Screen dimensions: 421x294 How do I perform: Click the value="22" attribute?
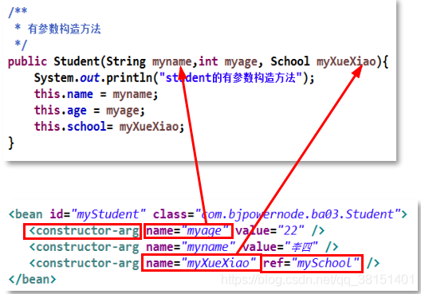270,231
